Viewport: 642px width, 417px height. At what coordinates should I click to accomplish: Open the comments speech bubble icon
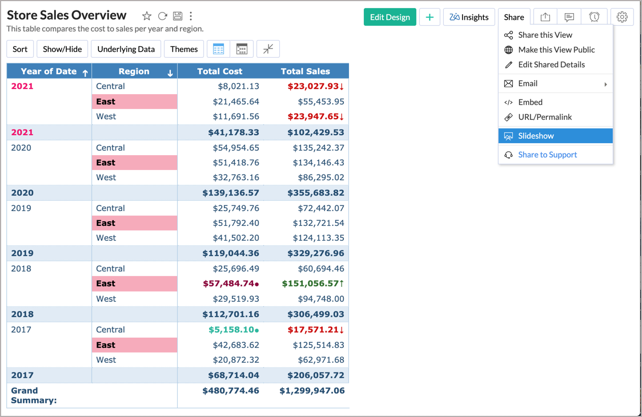tap(569, 17)
